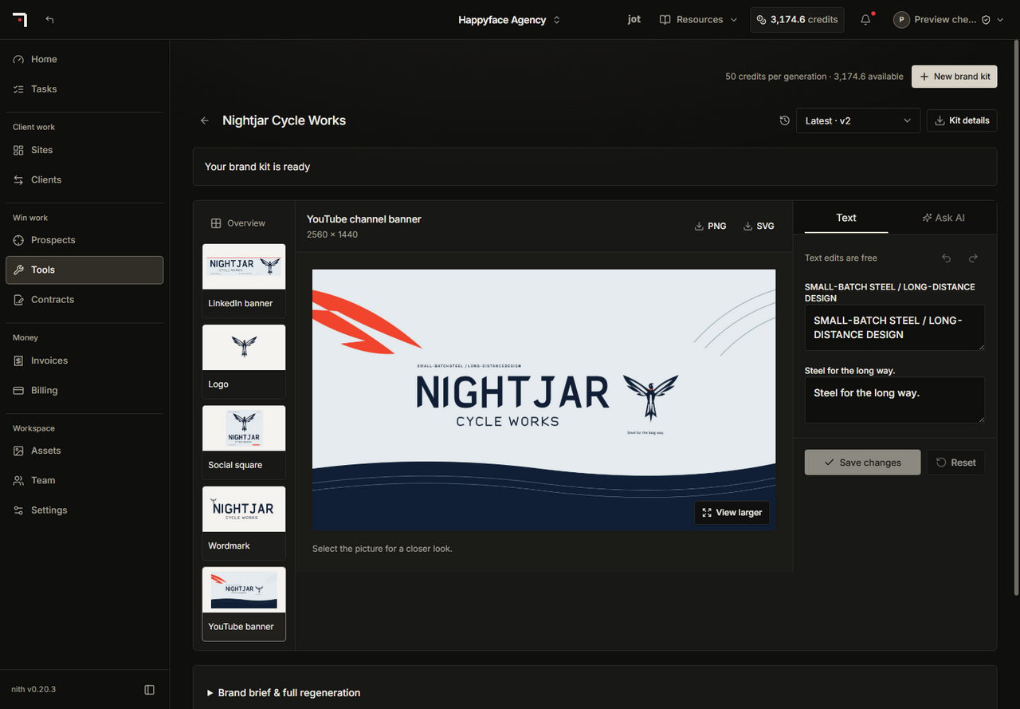The width and height of the screenshot is (1020, 709).
Task: Open the Happyface Agency workspace switcher
Action: pyautogui.click(x=510, y=20)
